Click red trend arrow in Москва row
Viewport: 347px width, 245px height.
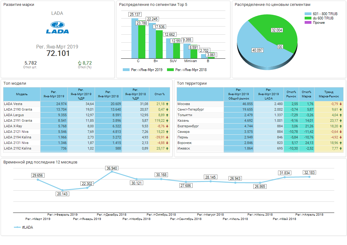[x=341, y=104]
